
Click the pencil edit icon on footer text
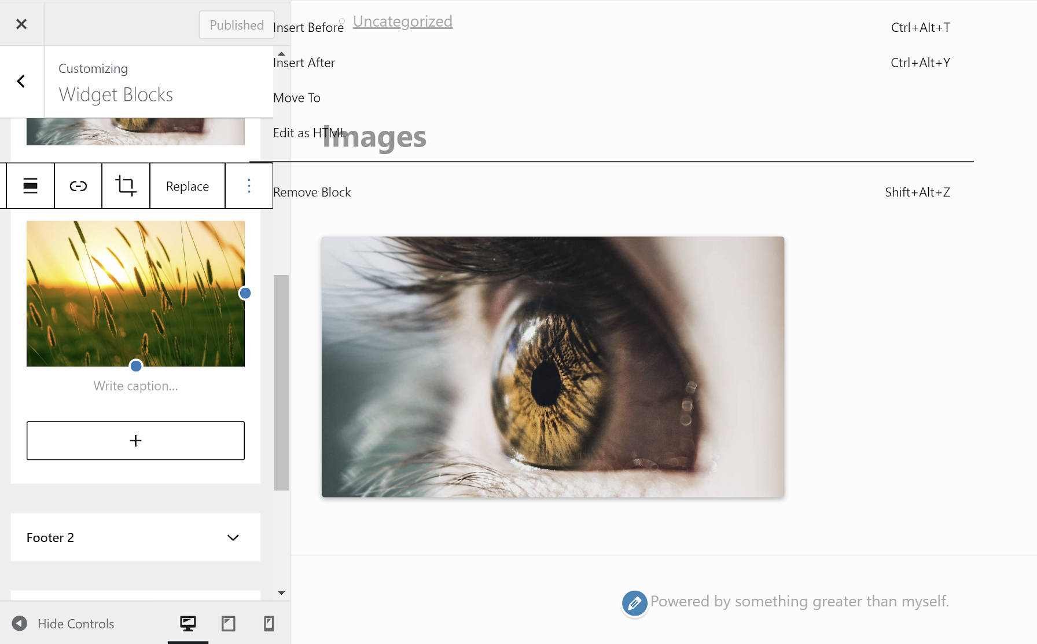(x=634, y=603)
